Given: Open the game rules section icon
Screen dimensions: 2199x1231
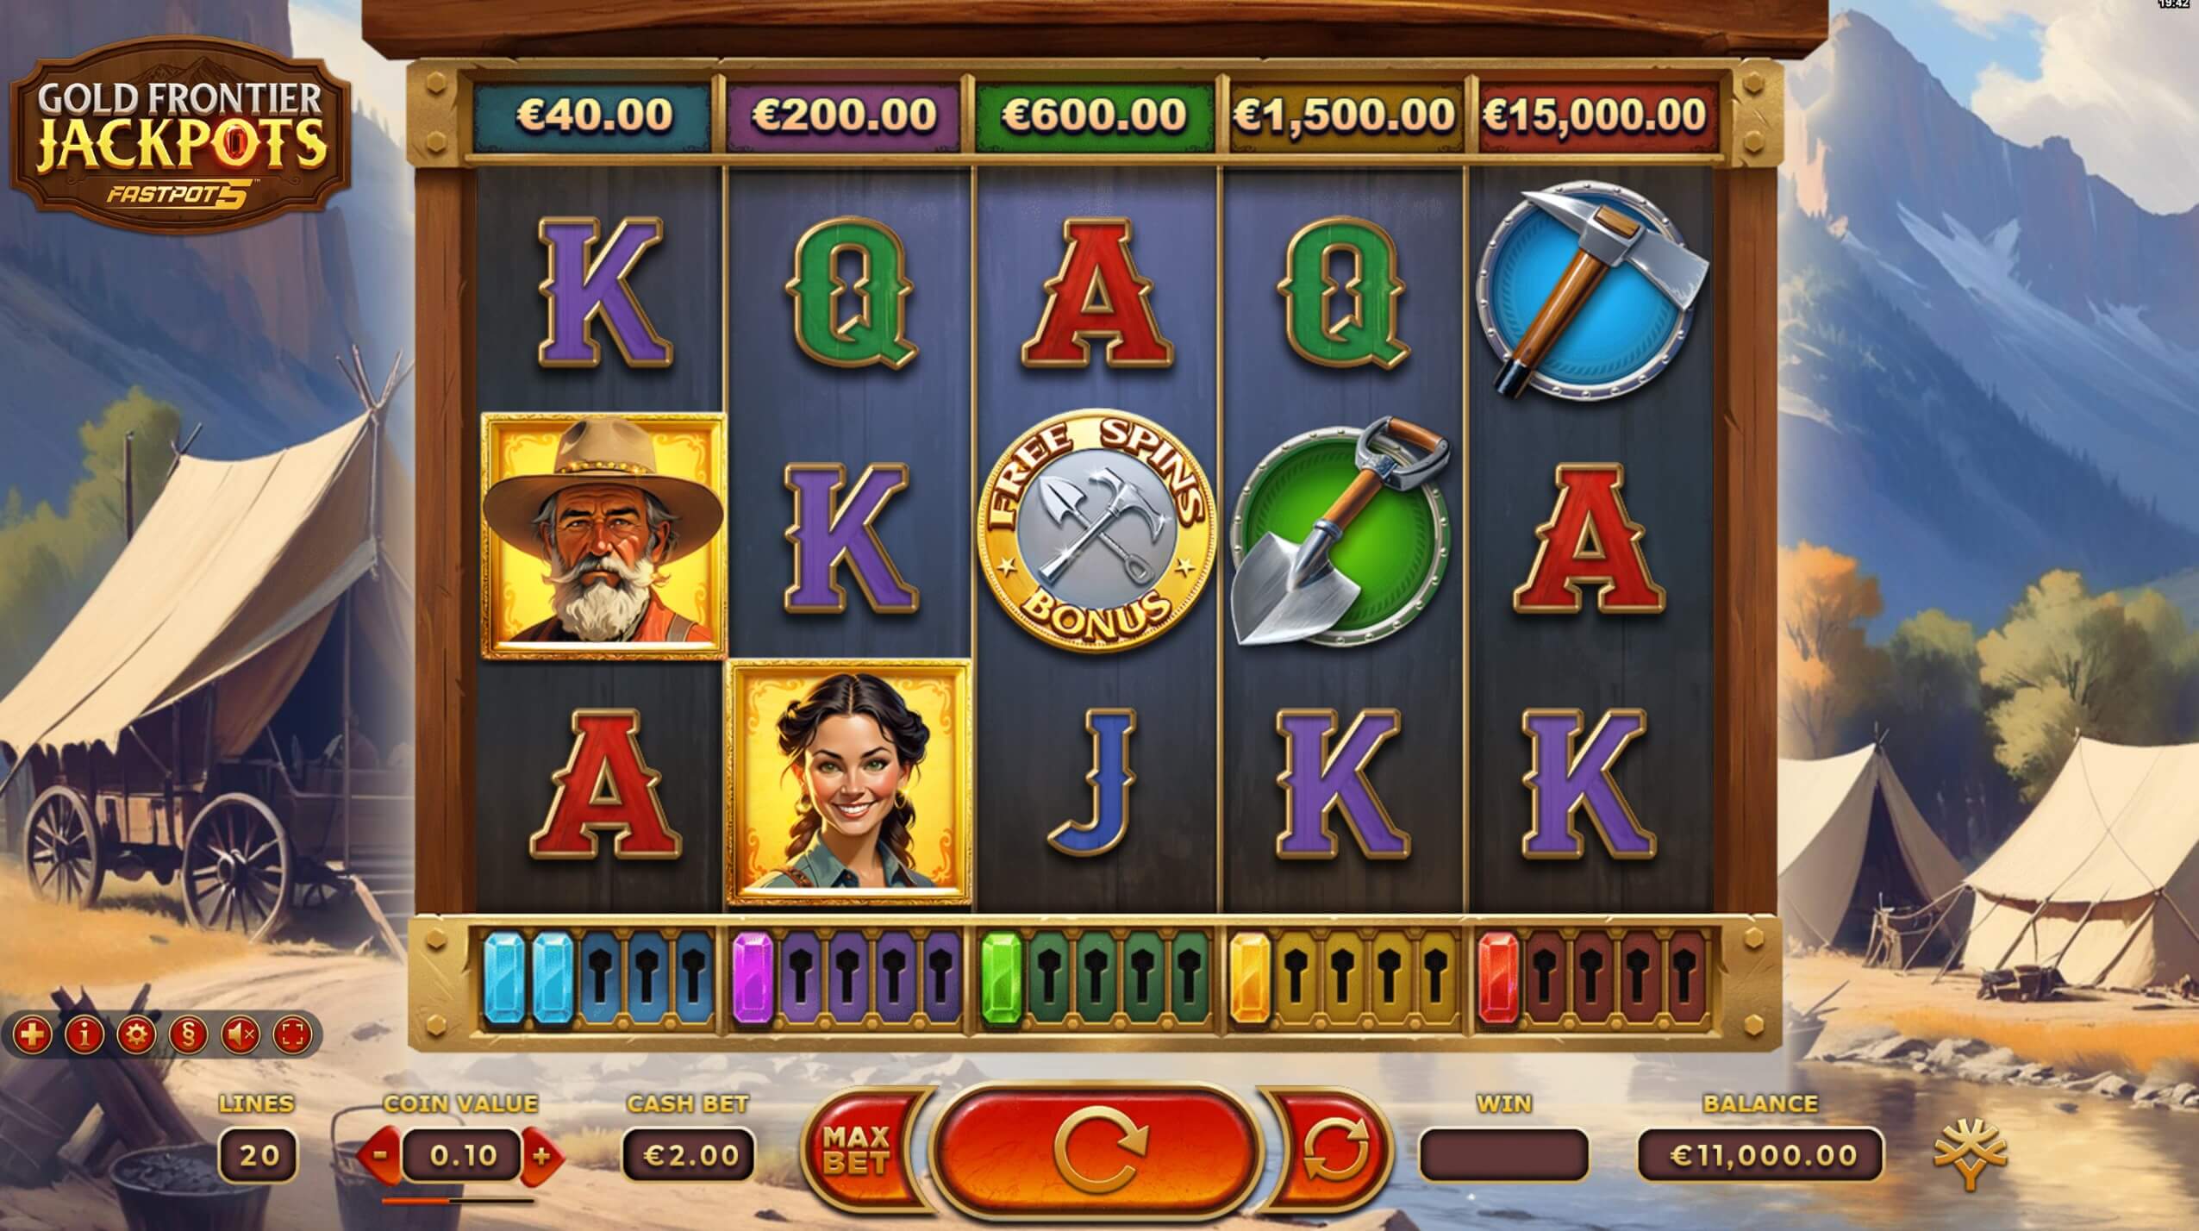Looking at the screenshot, I should click(x=188, y=1034).
